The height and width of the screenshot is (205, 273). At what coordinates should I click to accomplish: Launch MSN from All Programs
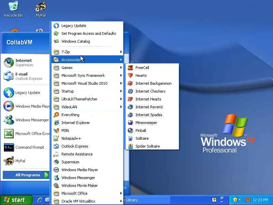click(87, 131)
